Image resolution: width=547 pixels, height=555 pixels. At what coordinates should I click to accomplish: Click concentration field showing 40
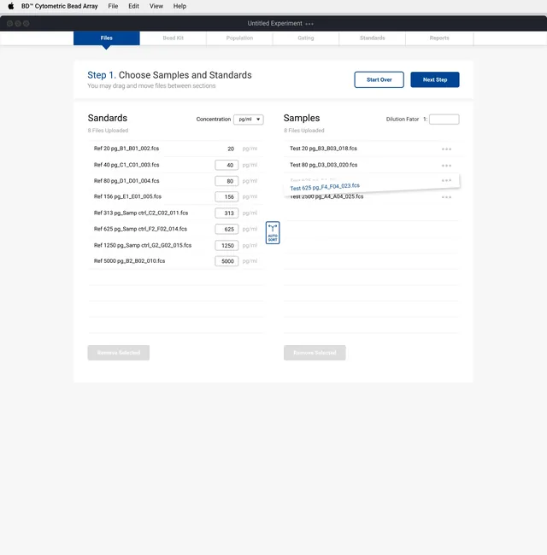tap(226, 165)
